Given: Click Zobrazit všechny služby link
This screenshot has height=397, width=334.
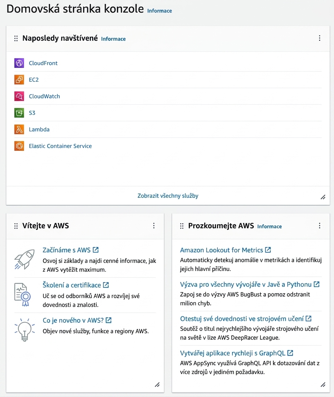Looking at the screenshot, I should (x=168, y=196).
